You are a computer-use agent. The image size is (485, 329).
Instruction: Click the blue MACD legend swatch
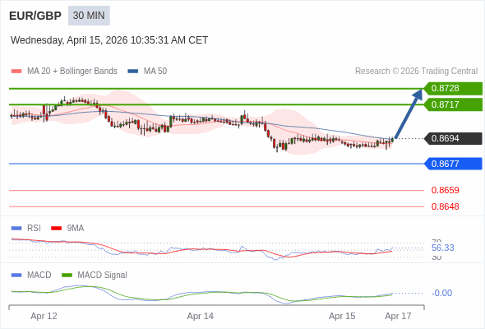[x=16, y=276]
